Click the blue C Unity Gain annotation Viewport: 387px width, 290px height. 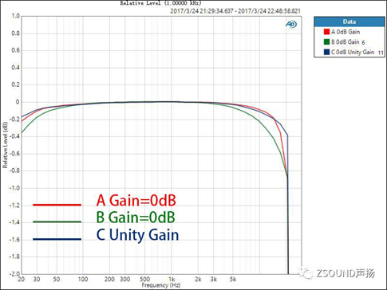coord(137,235)
